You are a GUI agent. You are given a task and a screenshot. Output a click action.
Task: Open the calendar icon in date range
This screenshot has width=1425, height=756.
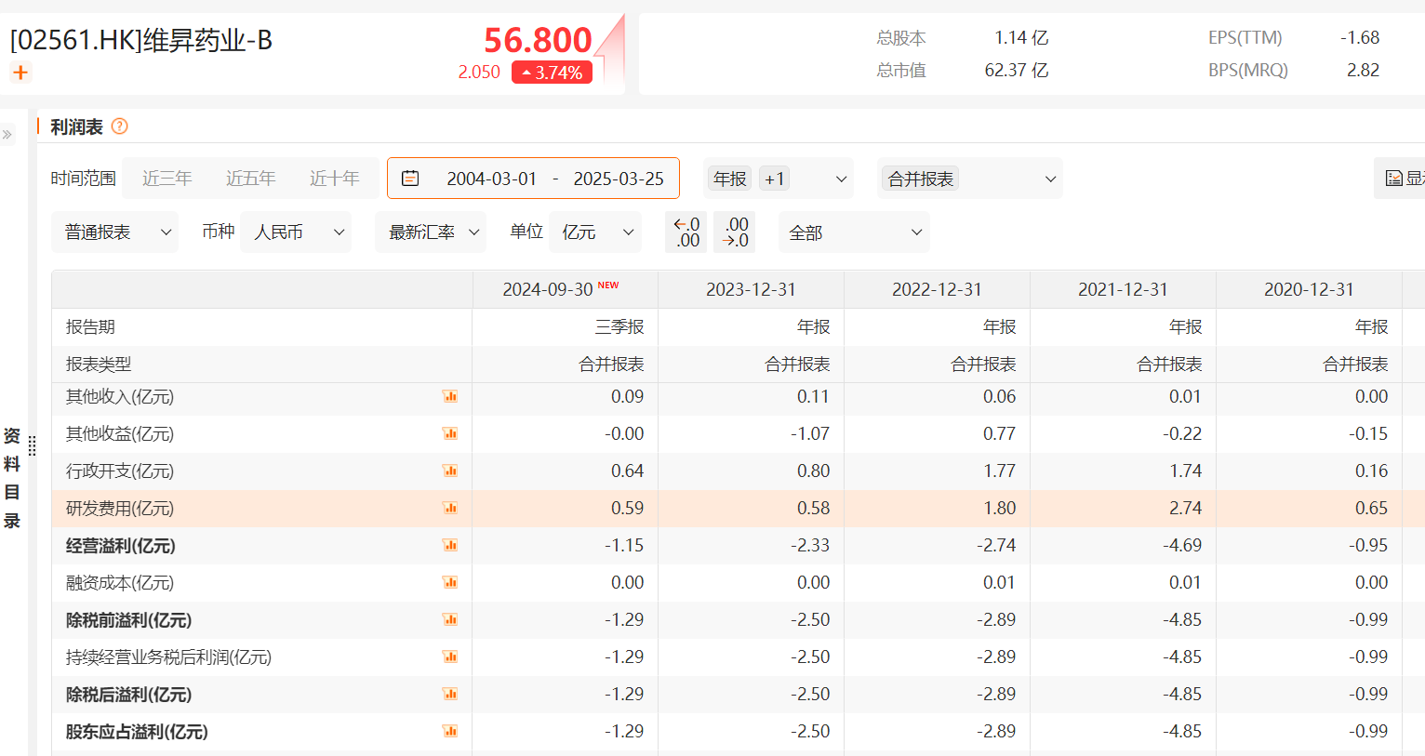tap(410, 179)
